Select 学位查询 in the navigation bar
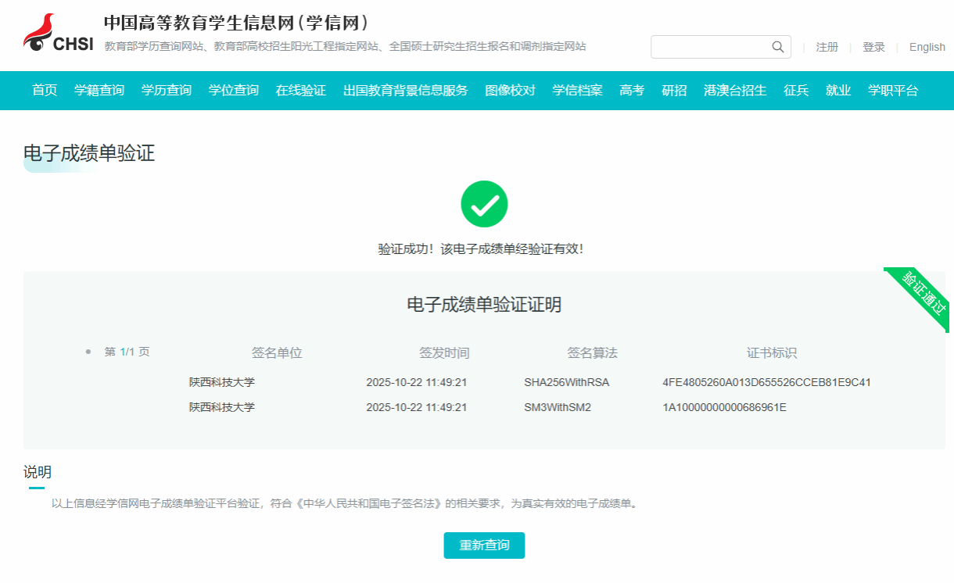Viewport: 954px width, 583px height. (x=234, y=91)
